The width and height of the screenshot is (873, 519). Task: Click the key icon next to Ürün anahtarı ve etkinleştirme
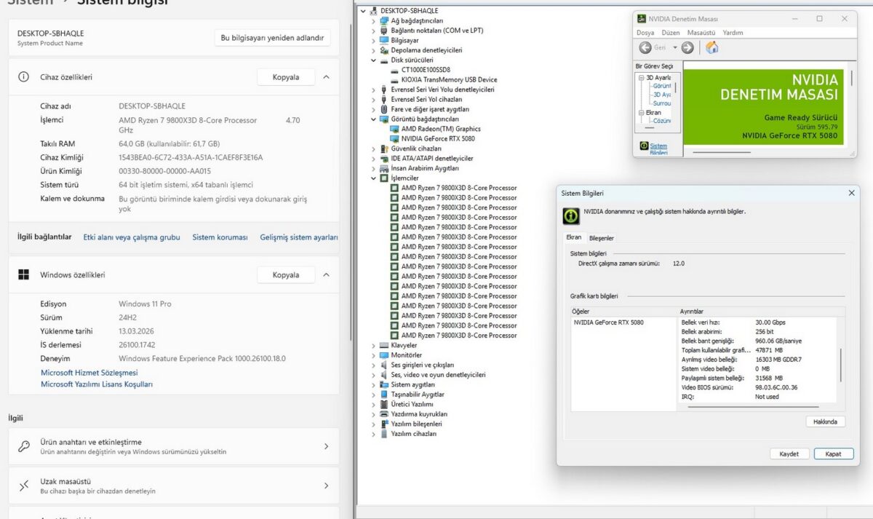tap(24, 446)
